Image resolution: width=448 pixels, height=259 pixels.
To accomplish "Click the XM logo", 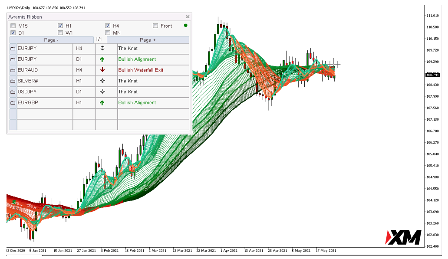I will point(403,237).
